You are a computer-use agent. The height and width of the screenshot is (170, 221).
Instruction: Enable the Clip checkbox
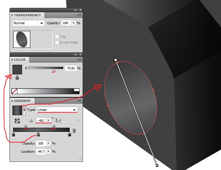[x=57, y=36]
